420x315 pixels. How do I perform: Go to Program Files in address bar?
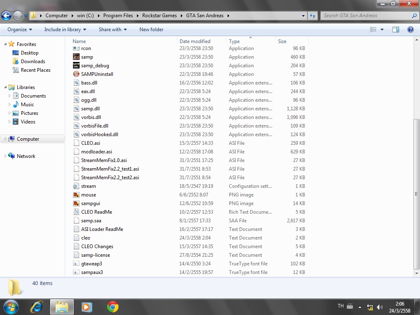coord(118,16)
